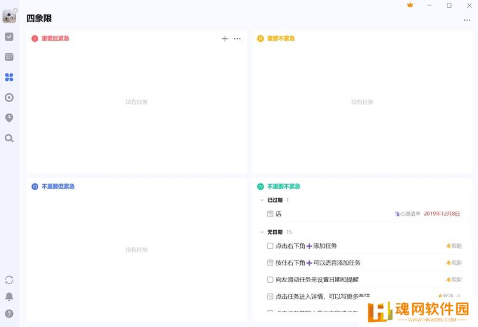
Task: Maximize the application window
Action: coord(449,5)
